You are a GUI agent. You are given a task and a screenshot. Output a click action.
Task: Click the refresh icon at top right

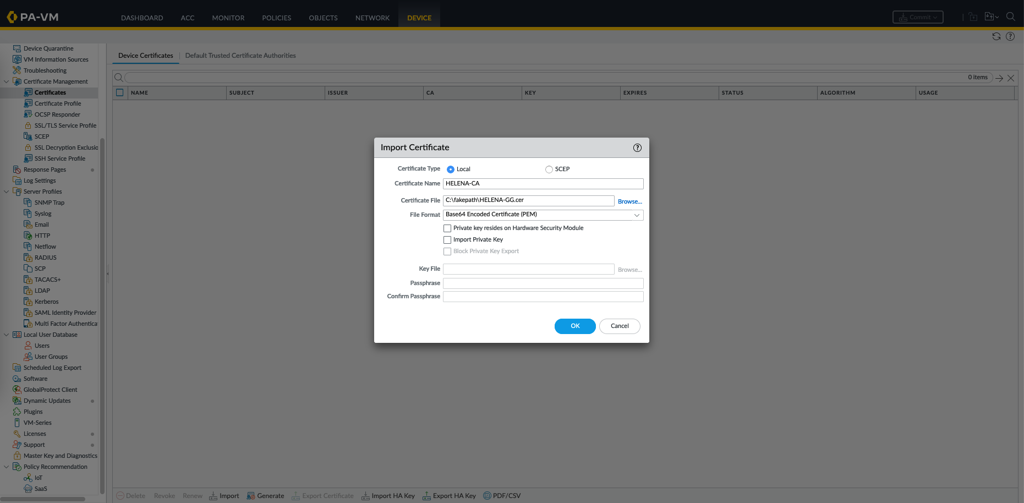[996, 36]
